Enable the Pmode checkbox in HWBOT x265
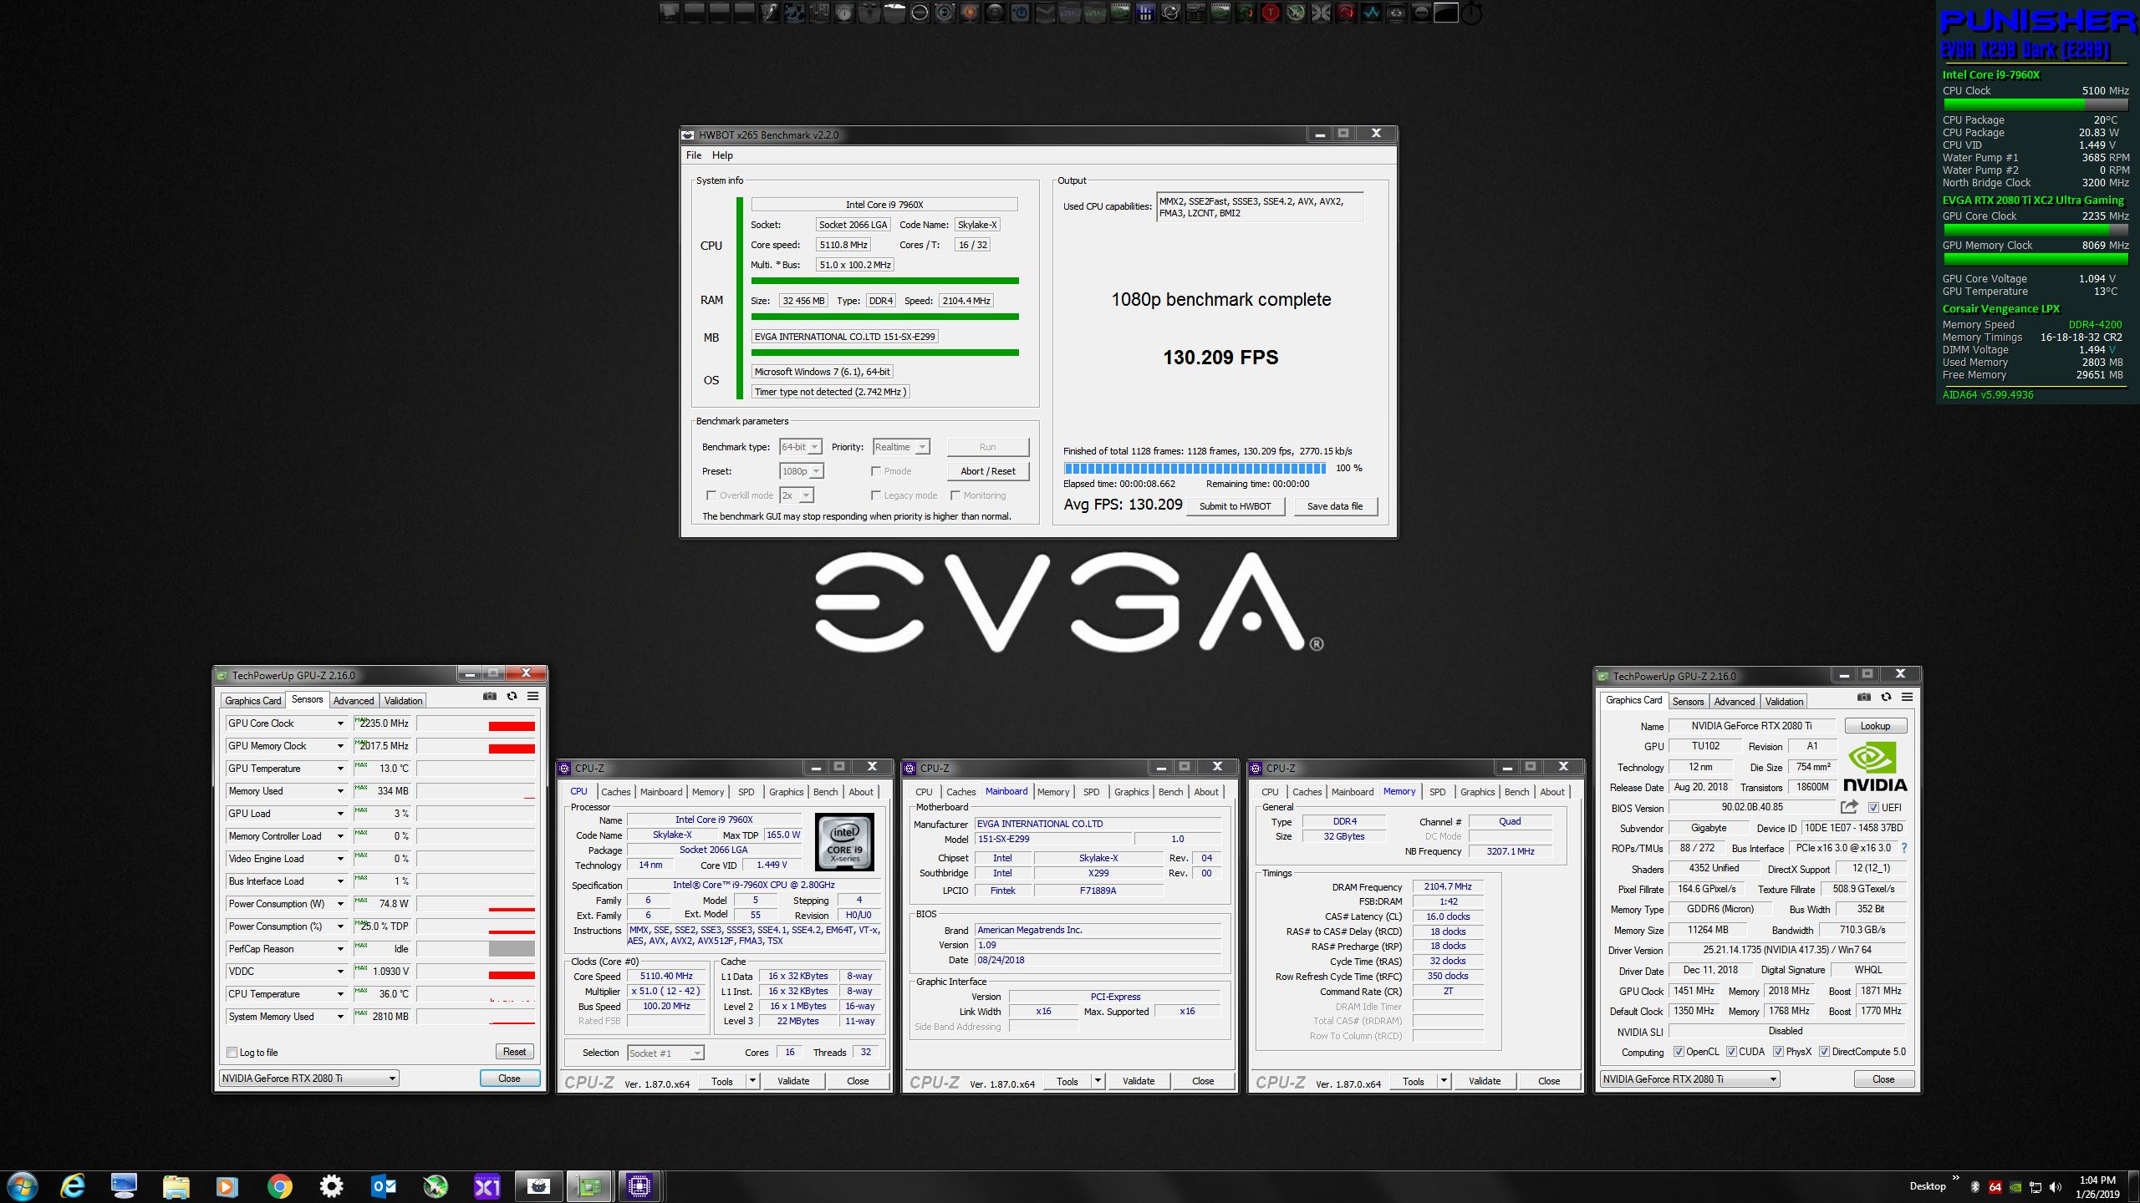 (876, 471)
